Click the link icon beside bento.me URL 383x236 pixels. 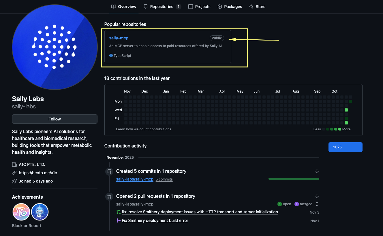click(x=14, y=173)
